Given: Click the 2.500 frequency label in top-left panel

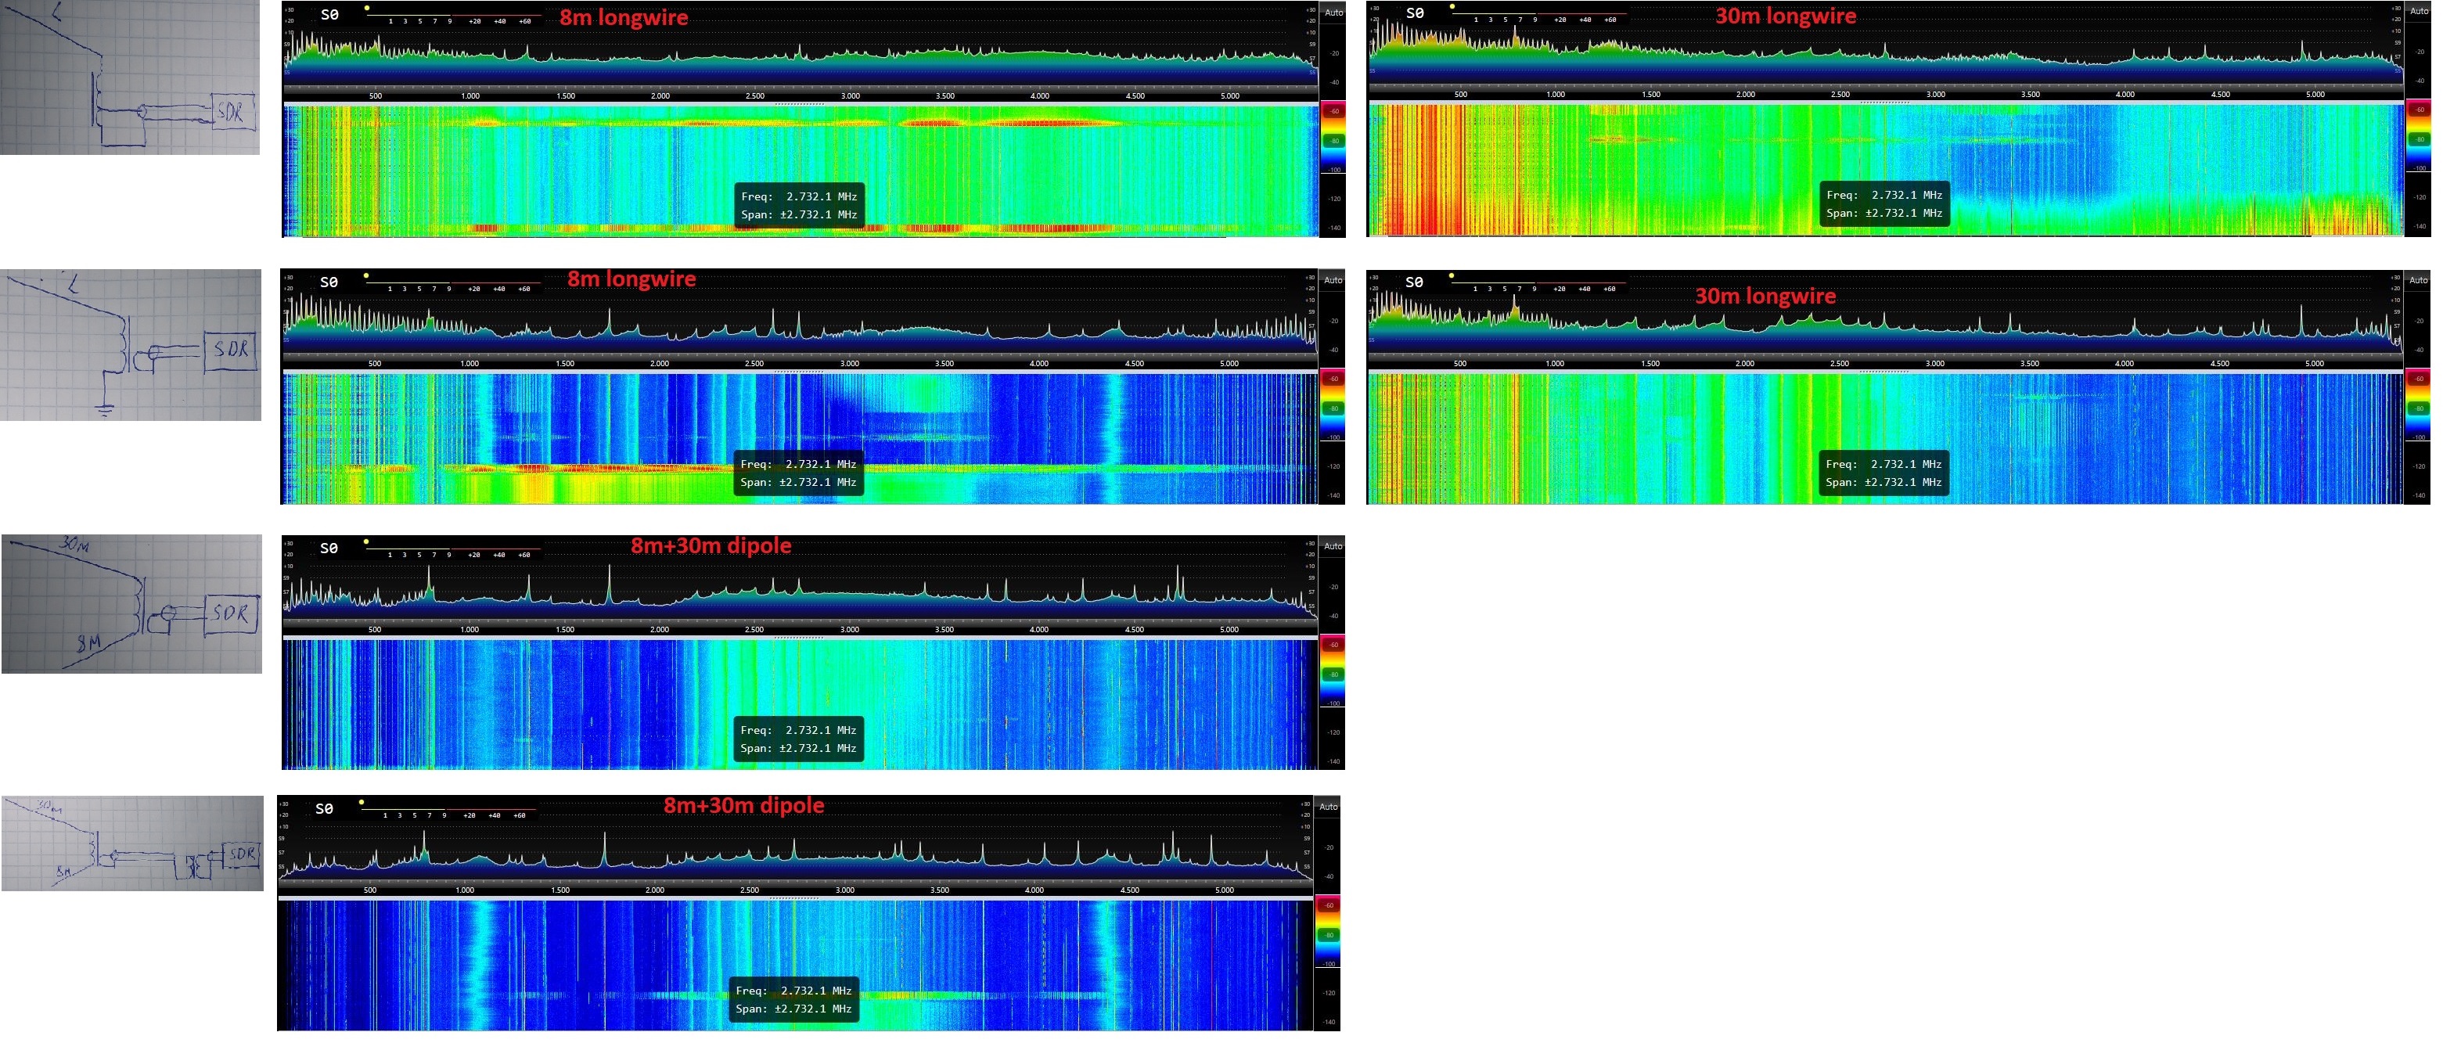Looking at the screenshot, I should pyautogui.click(x=755, y=95).
